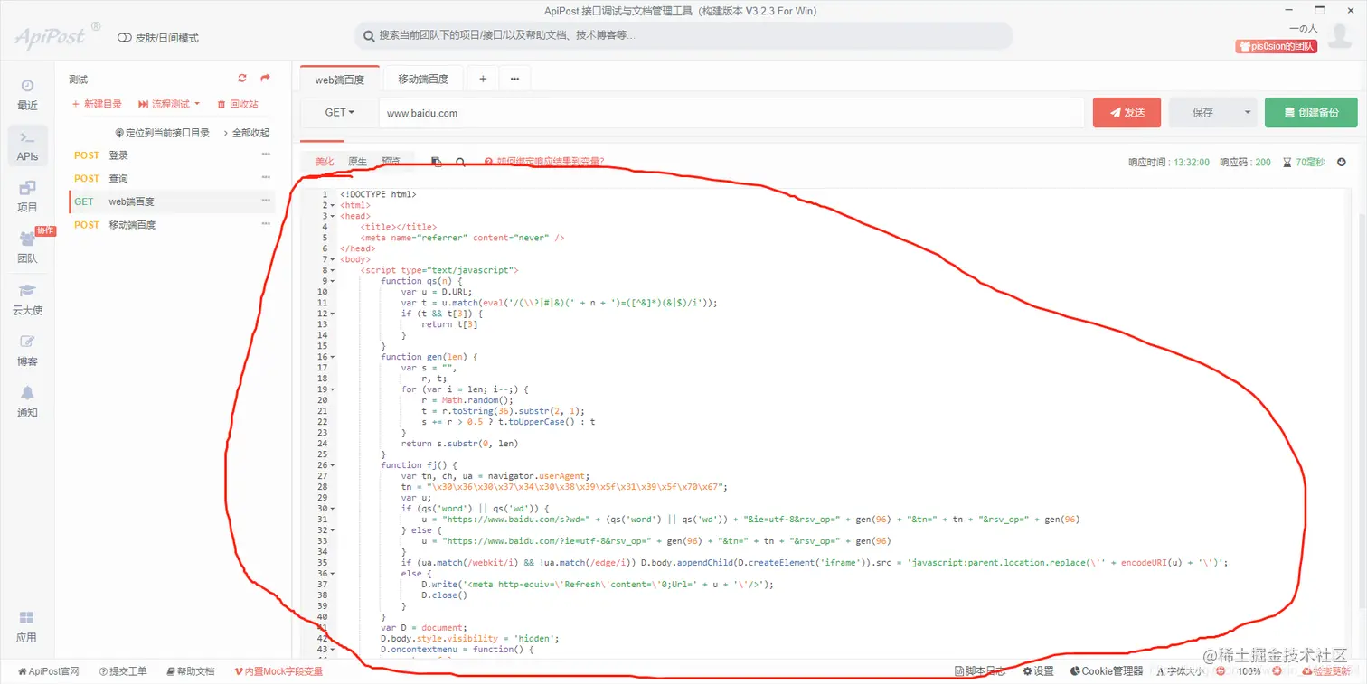The image size is (1367, 684).
Task: Open the 如何绑定响应结果到变量 help link
Action: 544,162
